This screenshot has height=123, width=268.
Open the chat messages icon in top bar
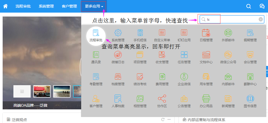pos(262,6)
